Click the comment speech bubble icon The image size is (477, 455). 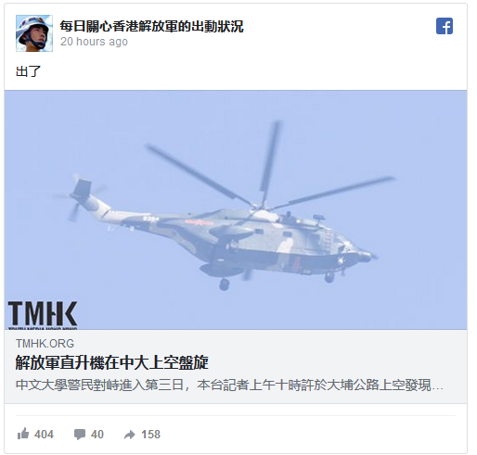[80, 435]
